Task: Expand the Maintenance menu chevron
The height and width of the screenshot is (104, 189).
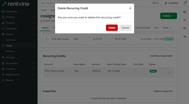Action: [34, 75]
